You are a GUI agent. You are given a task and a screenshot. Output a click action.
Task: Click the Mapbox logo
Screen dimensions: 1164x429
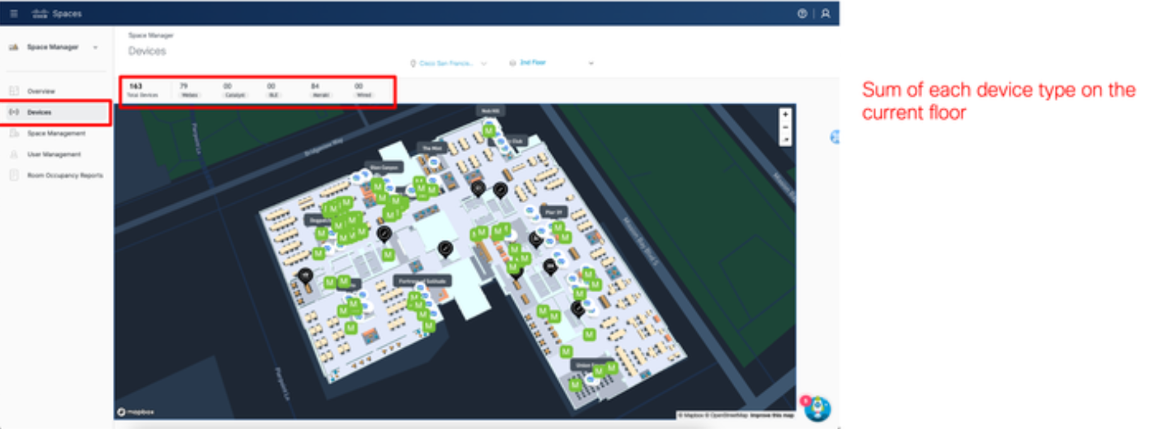coord(136,412)
